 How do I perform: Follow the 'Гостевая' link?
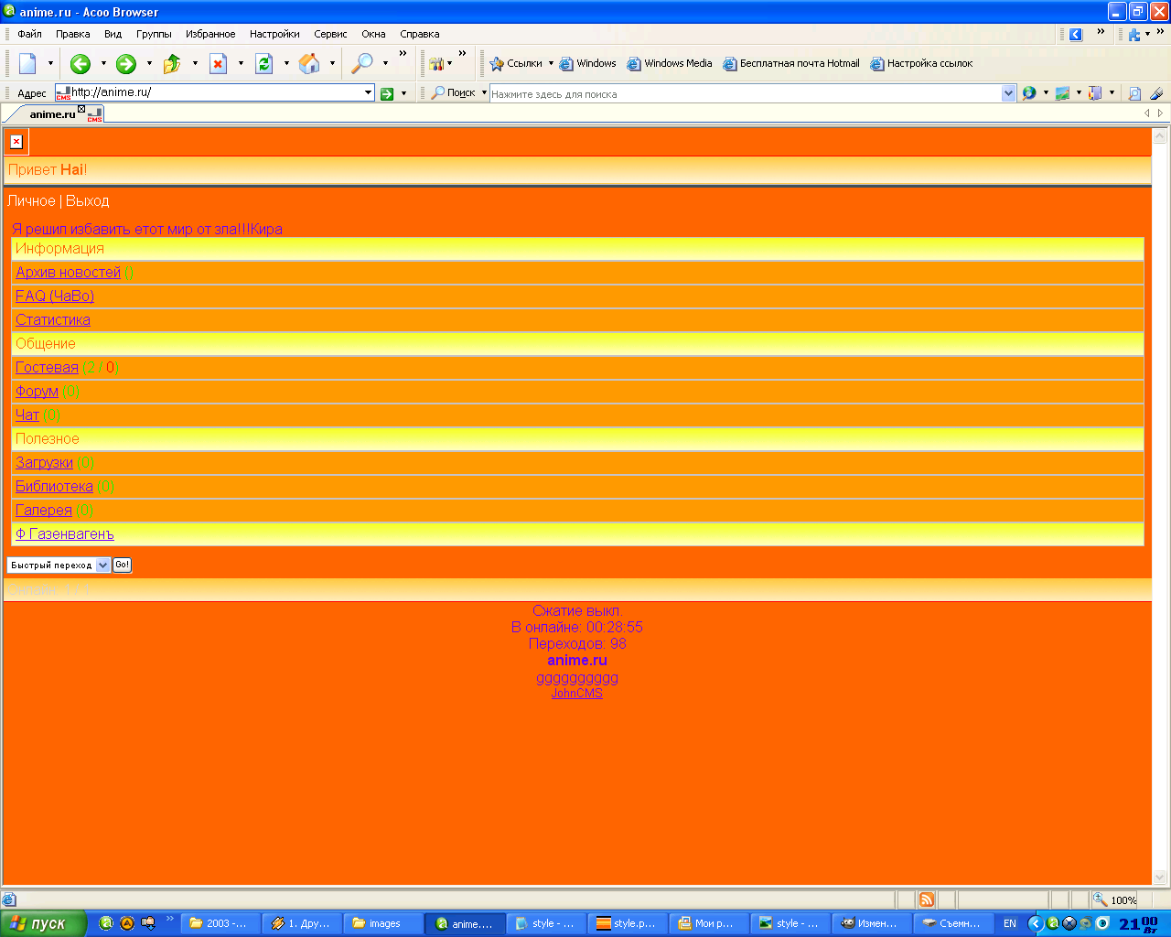pos(47,368)
